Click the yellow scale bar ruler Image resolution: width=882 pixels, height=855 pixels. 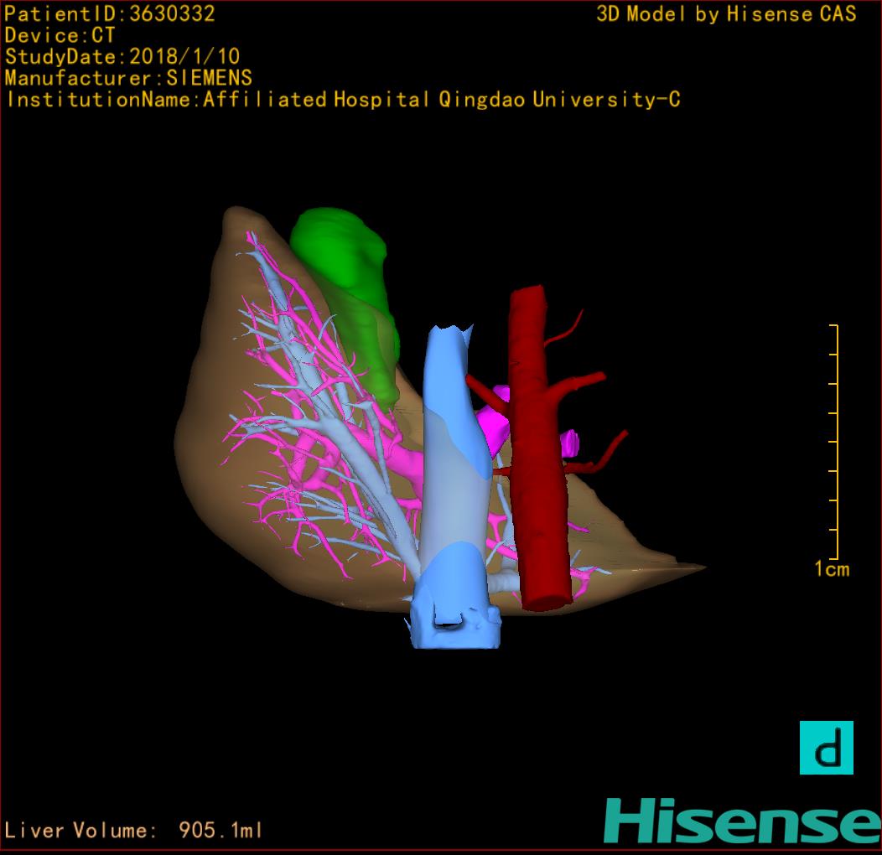834,442
